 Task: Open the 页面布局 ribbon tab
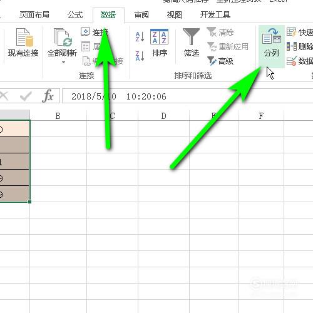(x=34, y=15)
